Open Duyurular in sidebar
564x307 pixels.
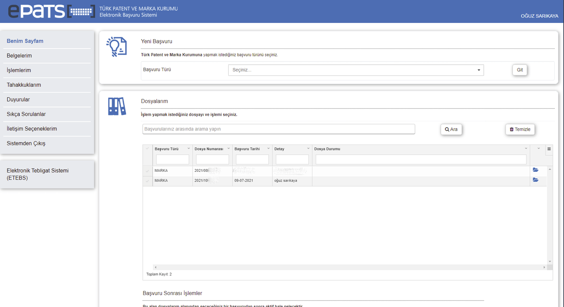click(x=19, y=100)
